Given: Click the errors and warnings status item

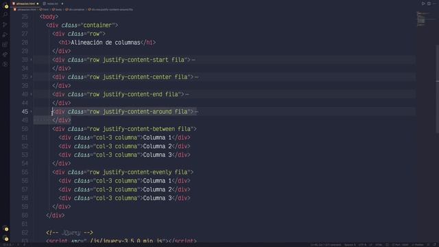Looking at the screenshot, I should point(8,245).
